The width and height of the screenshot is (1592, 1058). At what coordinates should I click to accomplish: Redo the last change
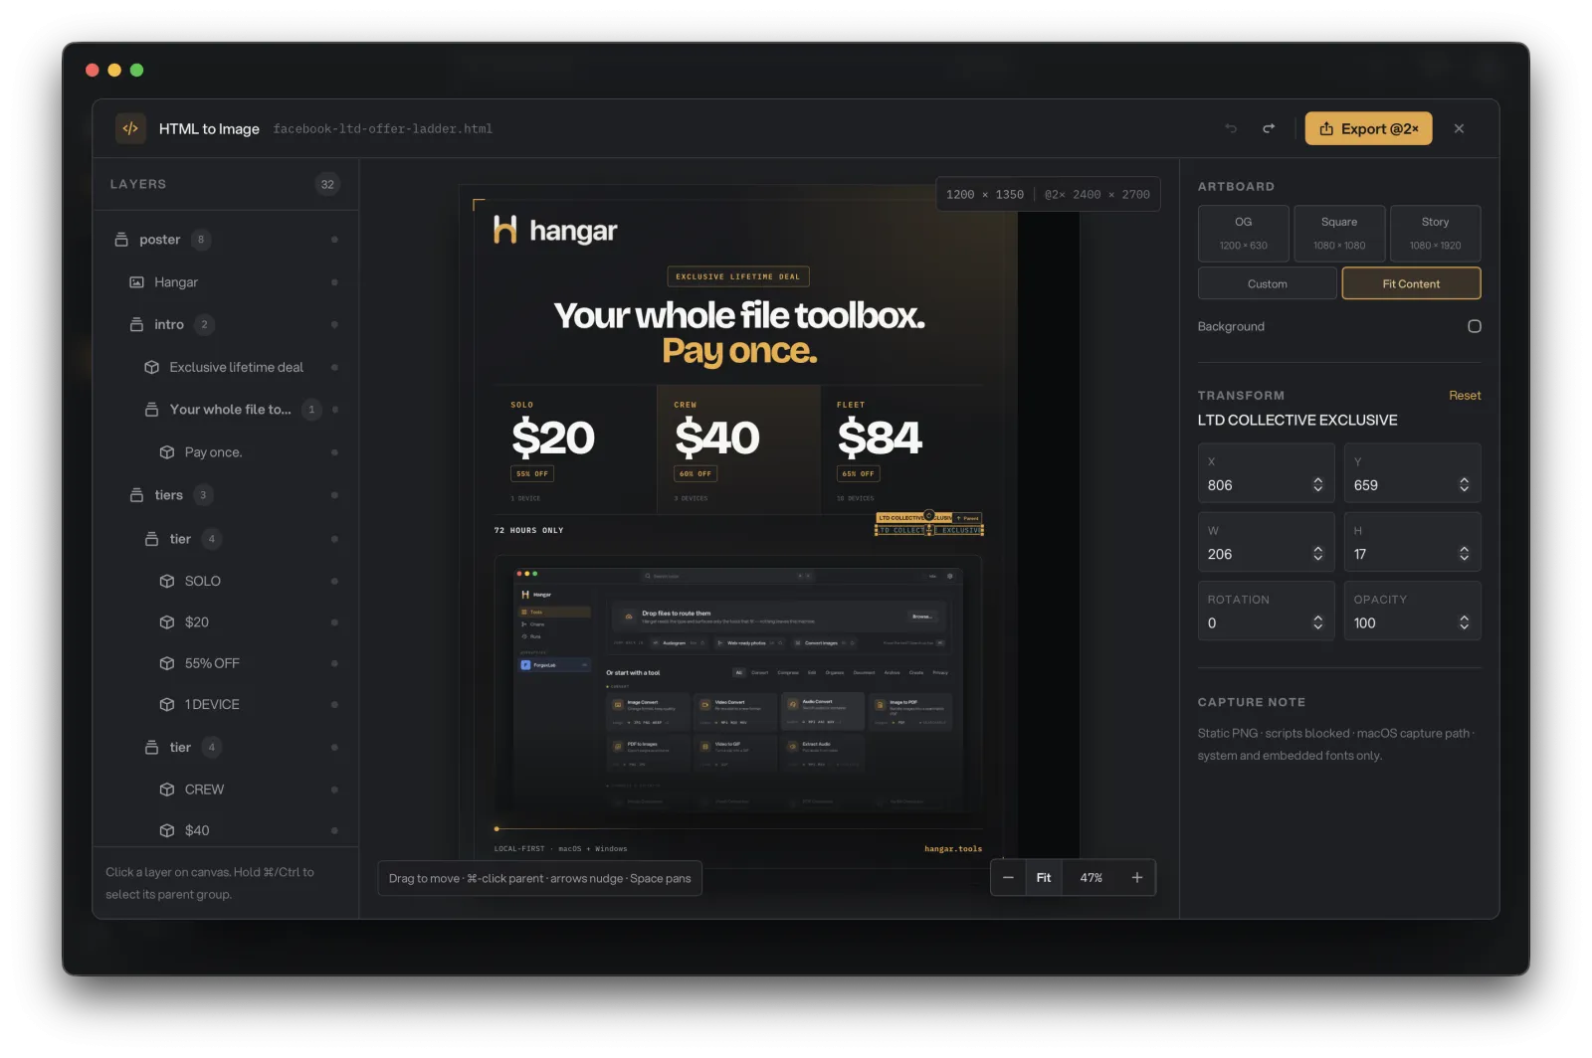[x=1269, y=128]
